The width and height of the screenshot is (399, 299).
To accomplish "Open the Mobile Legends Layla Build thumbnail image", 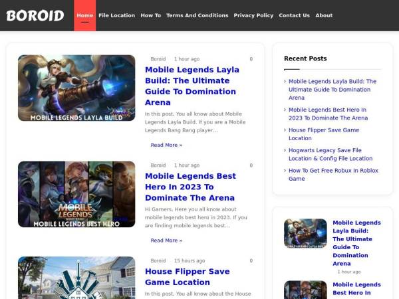I will pyautogui.click(x=76, y=88).
